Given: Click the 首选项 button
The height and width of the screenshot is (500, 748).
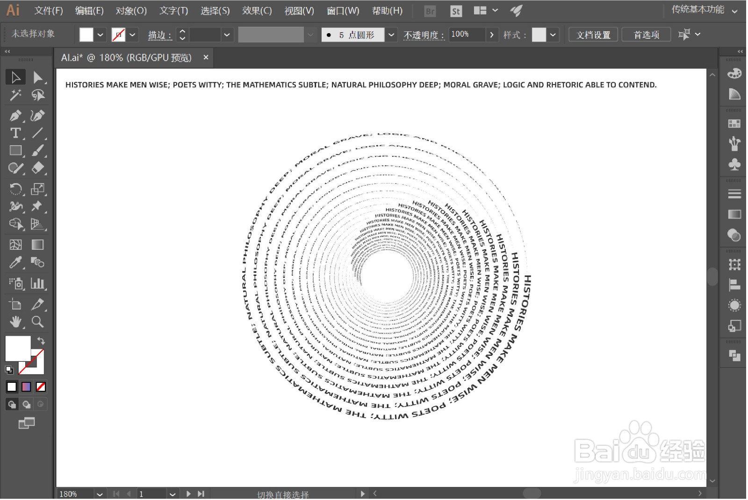Looking at the screenshot, I should pos(647,35).
